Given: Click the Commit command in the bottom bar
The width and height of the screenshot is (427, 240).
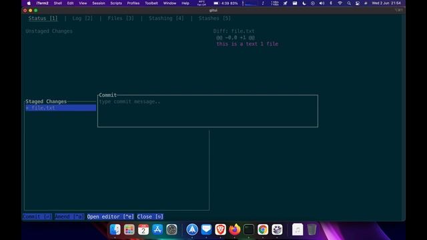Looking at the screenshot, I should coord(37,217).
